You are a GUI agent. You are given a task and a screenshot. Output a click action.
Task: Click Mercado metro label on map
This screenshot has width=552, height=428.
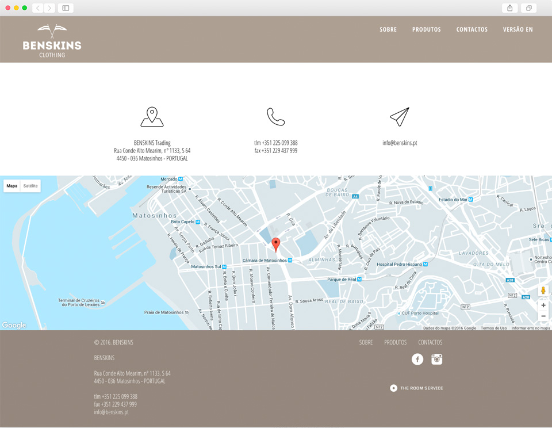171,179
